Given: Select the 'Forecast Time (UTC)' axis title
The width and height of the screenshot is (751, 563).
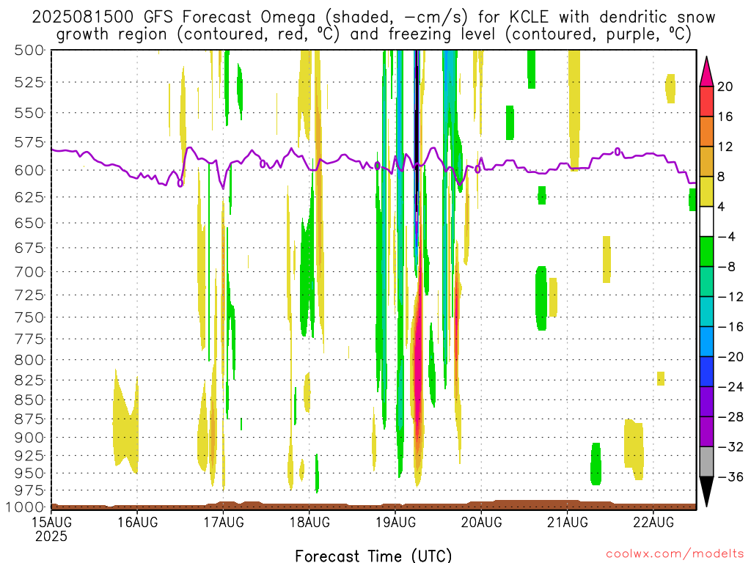Looking at the screenshot, I should (373, 556).
